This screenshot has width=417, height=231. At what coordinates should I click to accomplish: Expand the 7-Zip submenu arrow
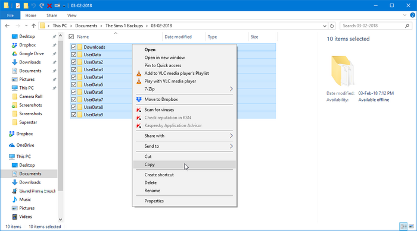click(231, 89)
